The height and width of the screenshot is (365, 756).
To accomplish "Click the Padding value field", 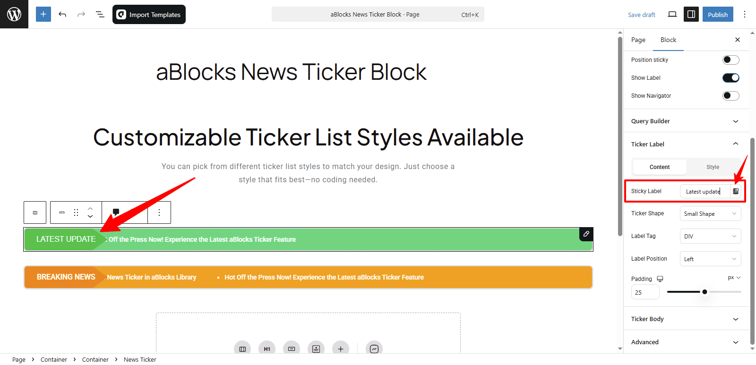I will [x=645, y=292].
